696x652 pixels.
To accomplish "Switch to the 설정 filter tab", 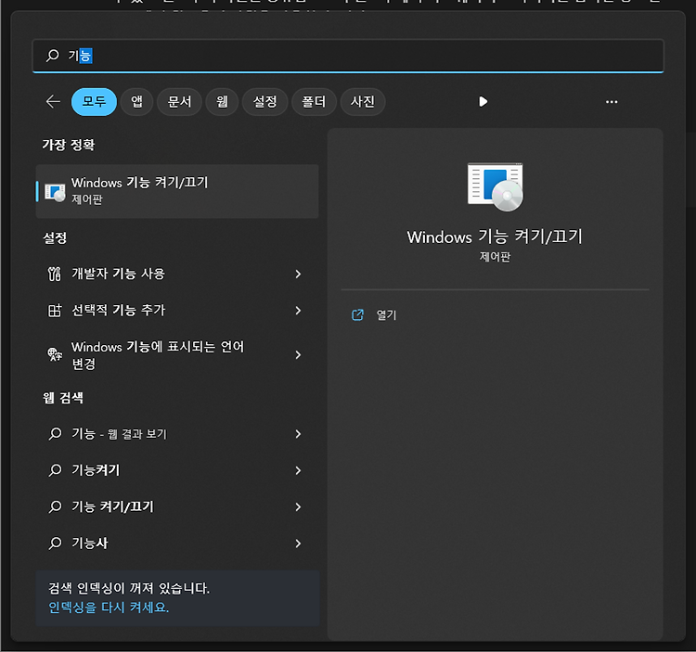I will coord(265,102).
